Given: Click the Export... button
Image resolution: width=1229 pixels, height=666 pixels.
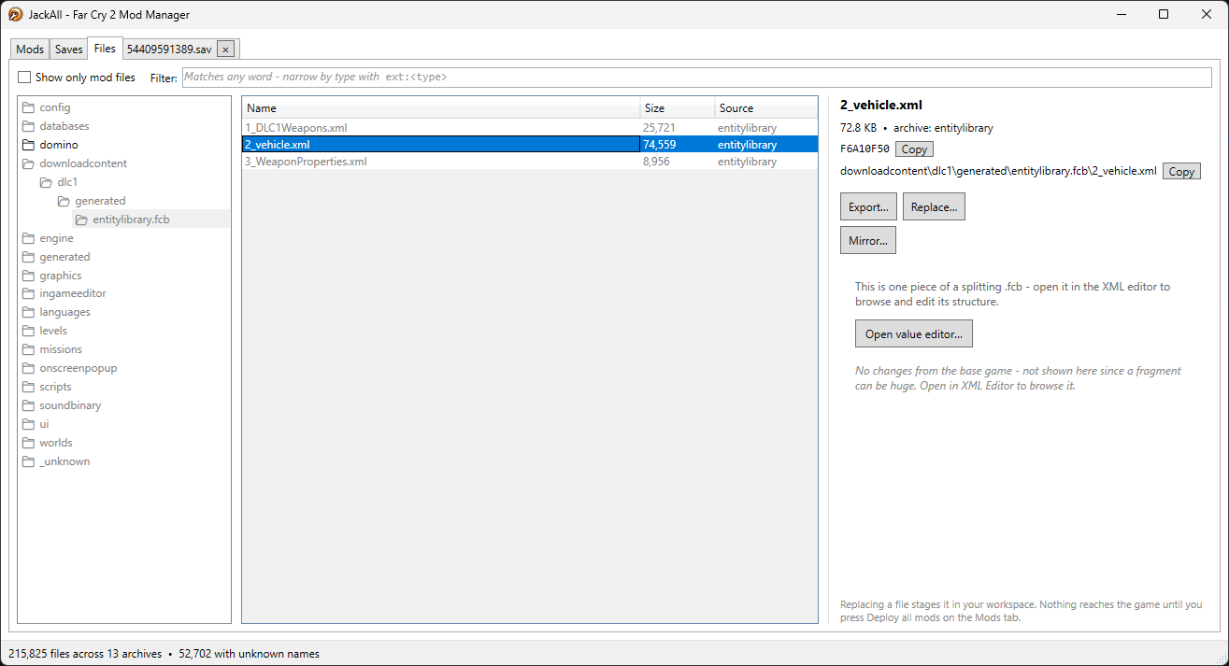Looking at the screenshot, I should click(869, 207).
